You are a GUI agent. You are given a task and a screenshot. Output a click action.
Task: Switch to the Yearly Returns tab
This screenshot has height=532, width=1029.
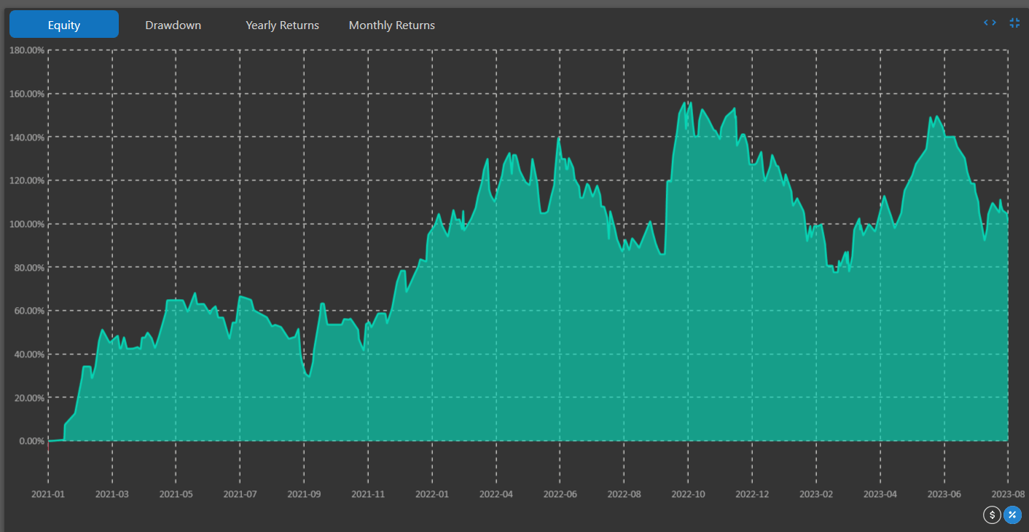click(282, 25)
